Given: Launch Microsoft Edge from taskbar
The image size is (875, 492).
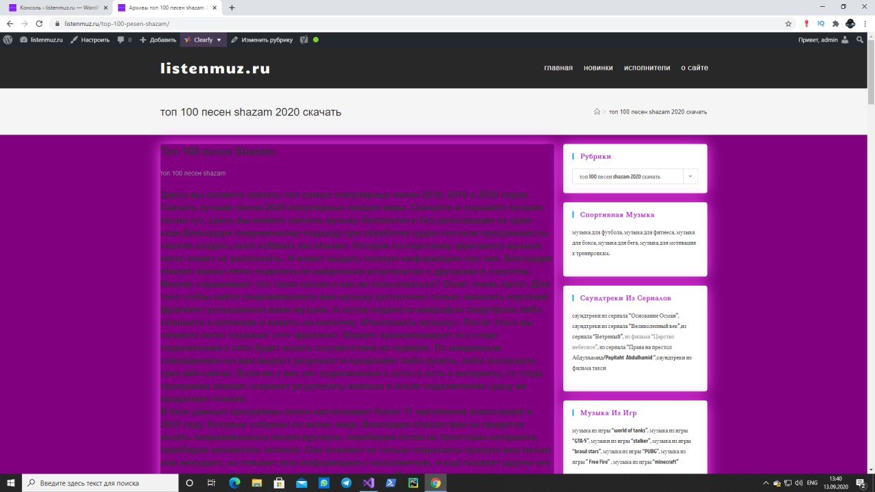Looking at the screenshot, I should click(234, 482).
